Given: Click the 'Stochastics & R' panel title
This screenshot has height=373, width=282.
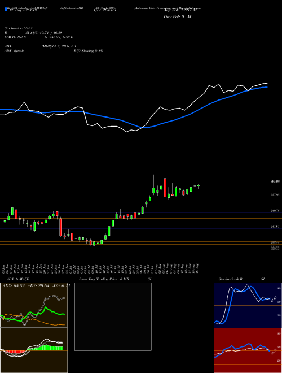Looking at the screenshot, I should pos(230,279).
